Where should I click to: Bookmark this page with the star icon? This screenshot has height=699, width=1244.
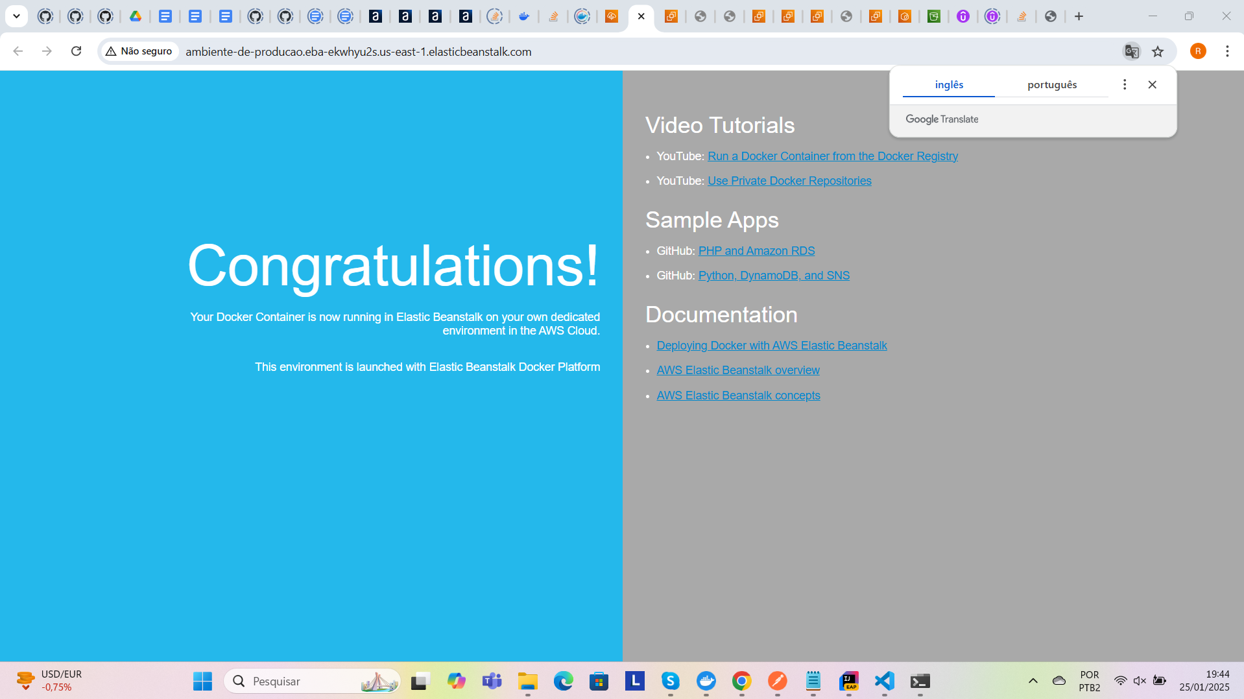(x=1158, y=51)
